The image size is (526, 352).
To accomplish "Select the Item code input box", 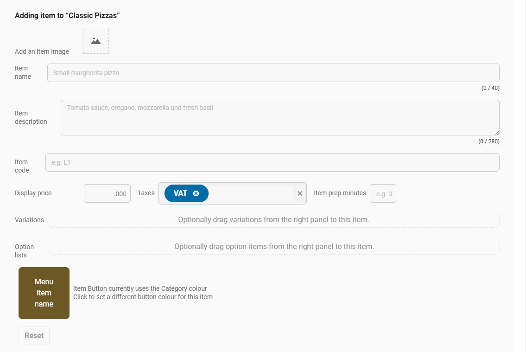I will pos(272,162).
